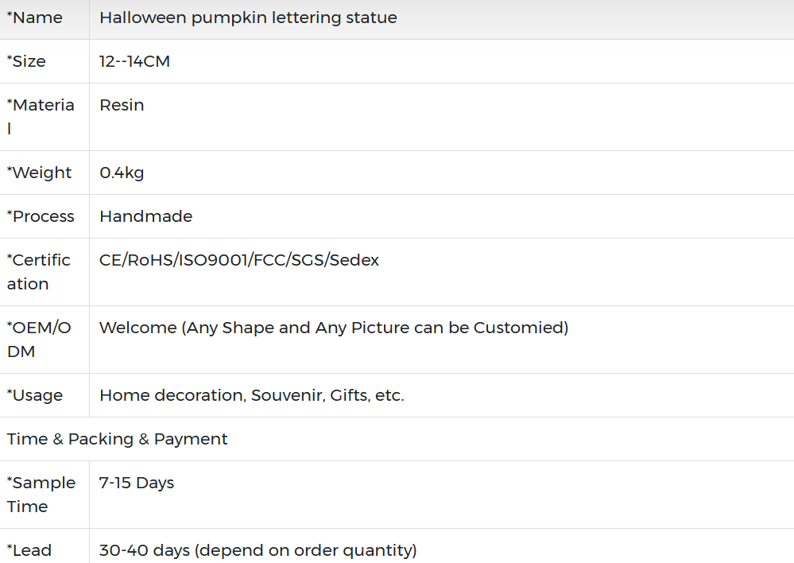Click the "Time & Packing & Payment" heading
Viewport: 794px width, 563px height.
tap(118, 439)
